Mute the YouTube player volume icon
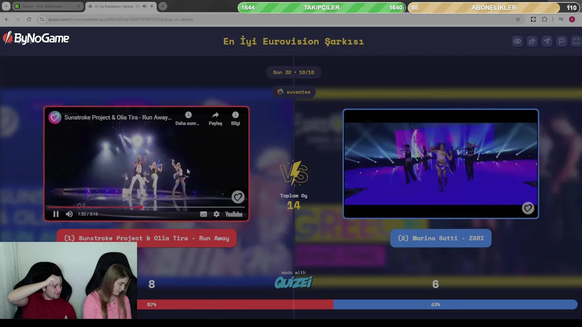 tap(69, 214)
